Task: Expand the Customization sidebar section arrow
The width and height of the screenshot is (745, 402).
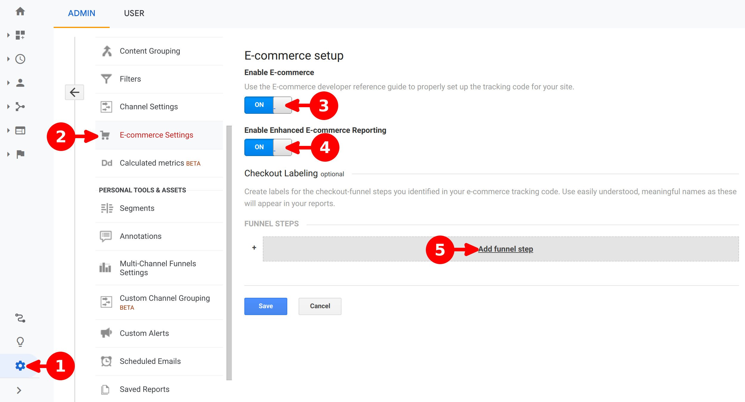Action: click(8, 35)
